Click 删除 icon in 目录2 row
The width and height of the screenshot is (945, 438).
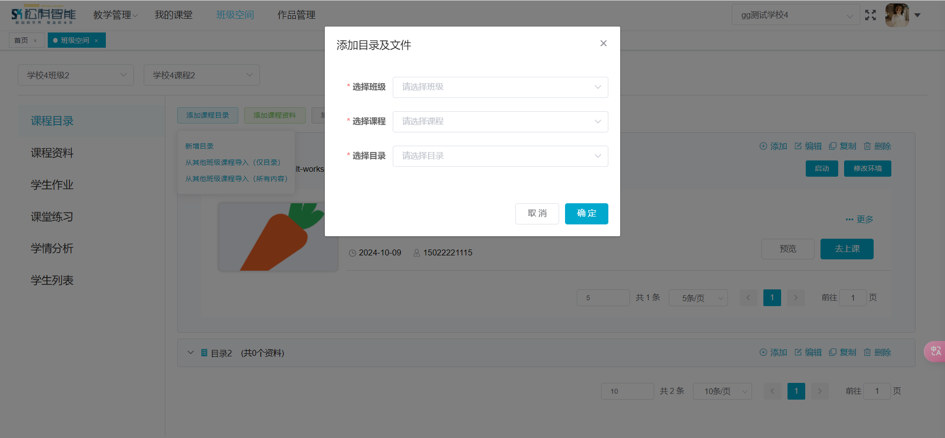[x=867, y=352]
